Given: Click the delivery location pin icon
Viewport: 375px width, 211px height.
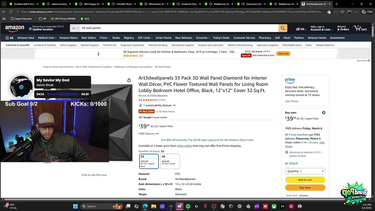Looking at the screenshot, I should (30, 29).
